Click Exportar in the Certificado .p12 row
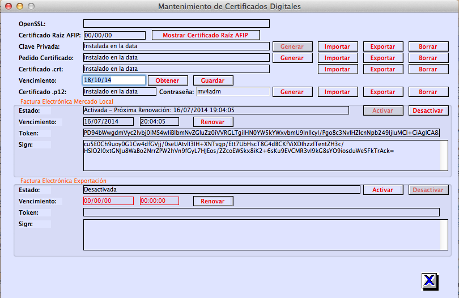The width and height of the screenshot is (459, 298). 383,92
